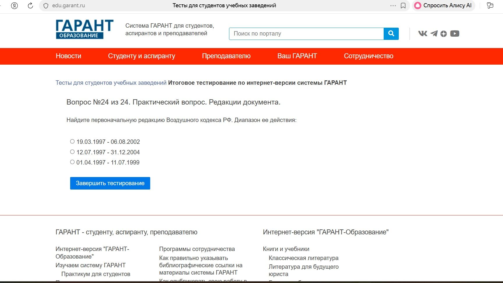
Task: Focus the portal search field
Action: [306, 33]
